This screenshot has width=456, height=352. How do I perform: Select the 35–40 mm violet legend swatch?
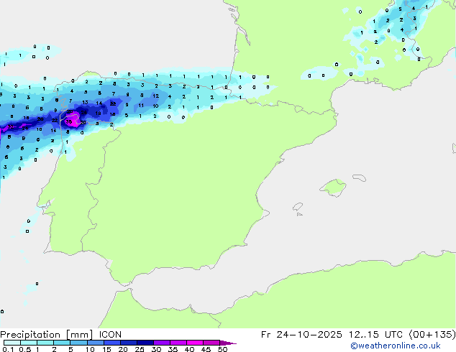coord(178,343)
